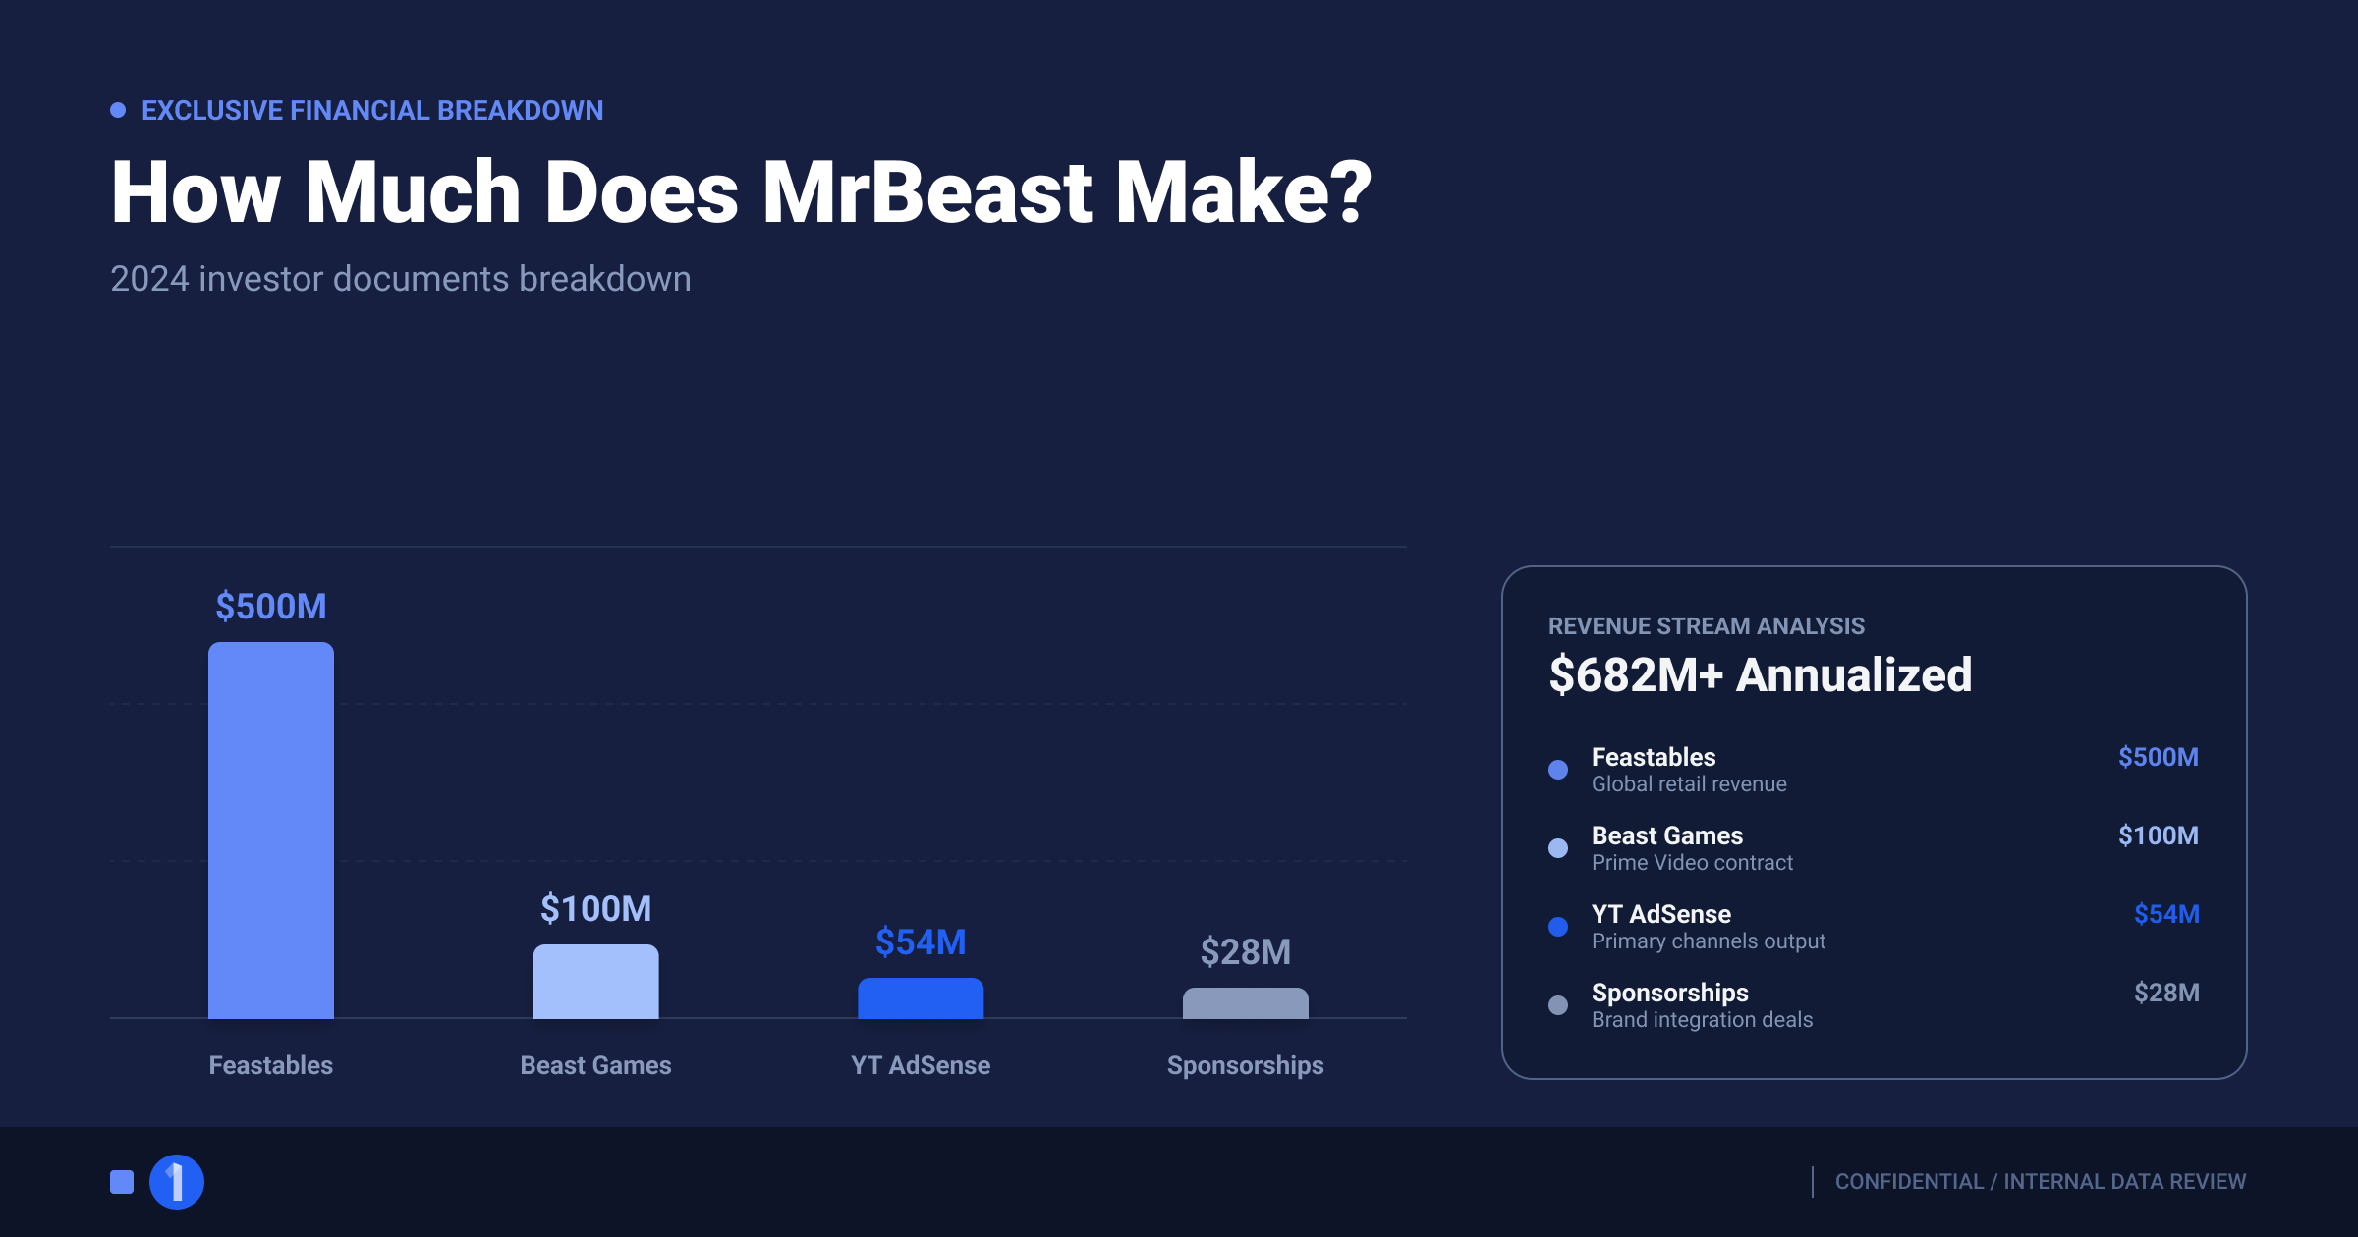Click the 2024 investor documents breakdown subtitle
The width and height of the screenshot is (2358, 1237).
(x=401, y=279)
